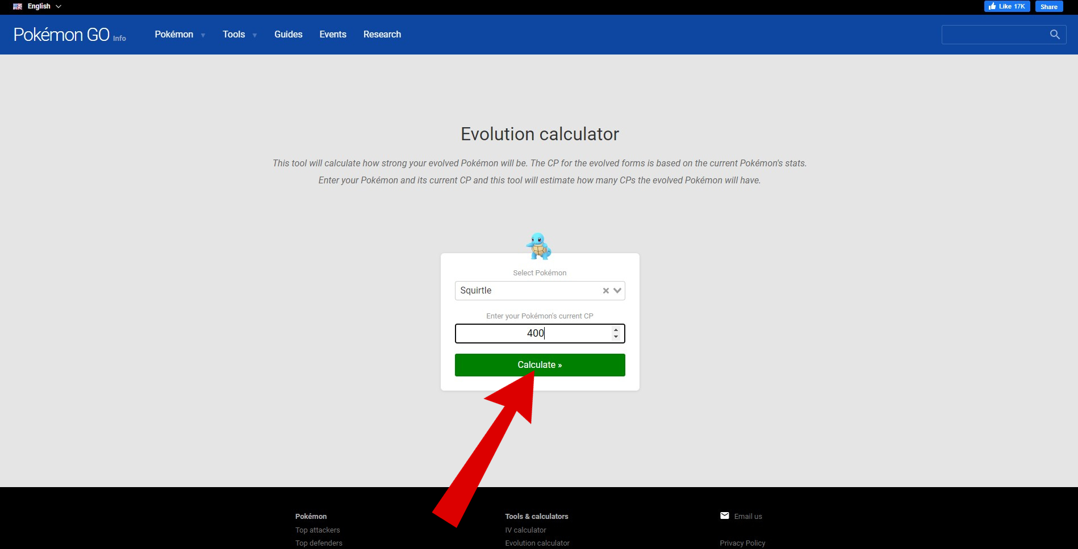Expand the Tools nav menu

click(240, 35)
